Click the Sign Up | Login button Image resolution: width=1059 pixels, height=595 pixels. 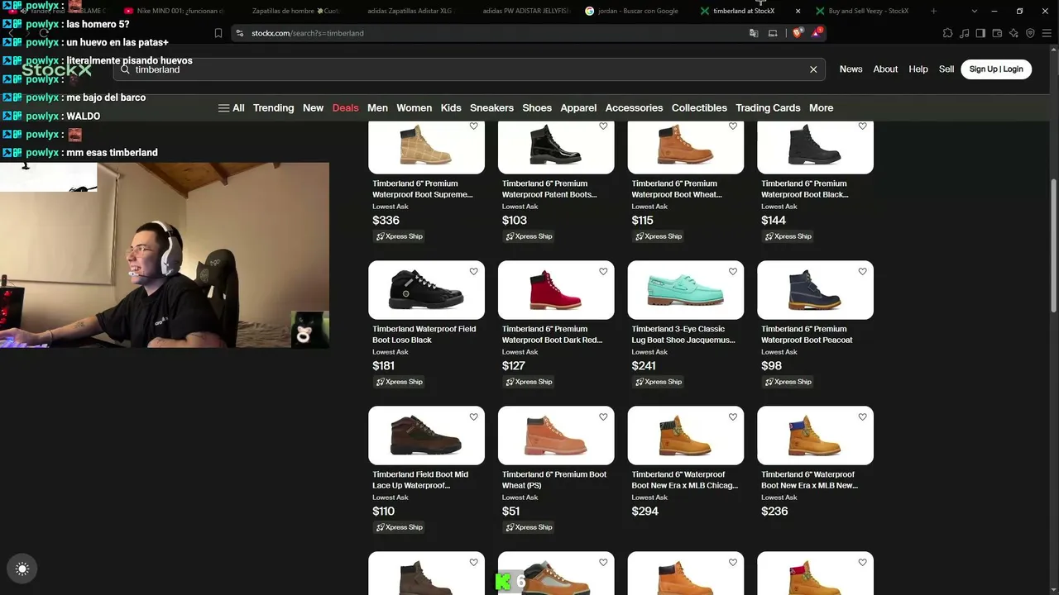point(996,69)
